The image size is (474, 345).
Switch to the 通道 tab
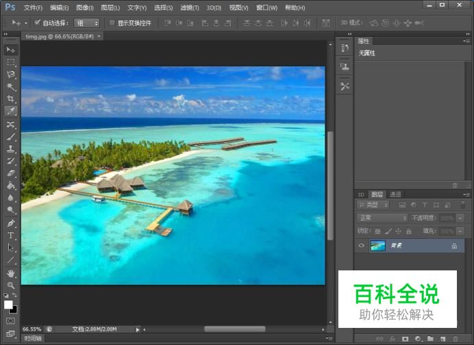395,194
